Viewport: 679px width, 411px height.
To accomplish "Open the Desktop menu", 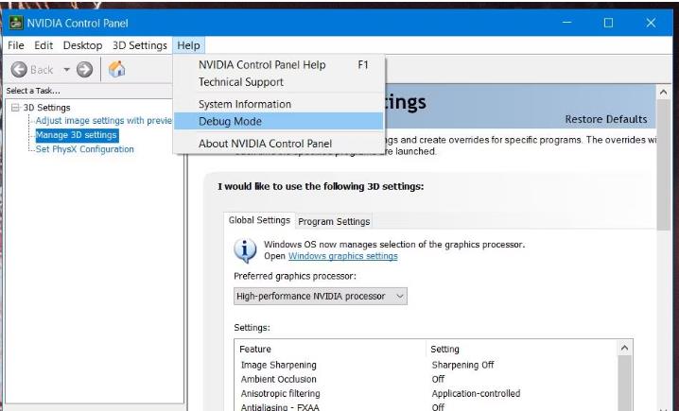I will pyautogui.click(x=82, y=45).
